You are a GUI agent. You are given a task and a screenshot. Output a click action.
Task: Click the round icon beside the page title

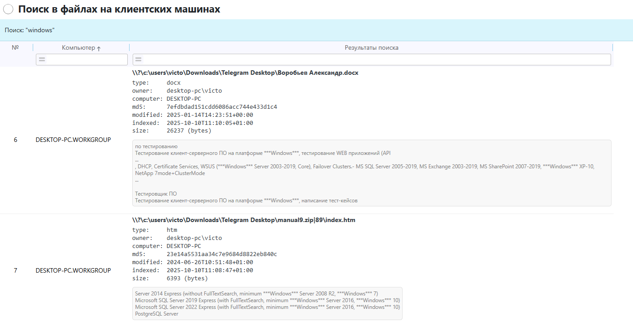point(9,9)
